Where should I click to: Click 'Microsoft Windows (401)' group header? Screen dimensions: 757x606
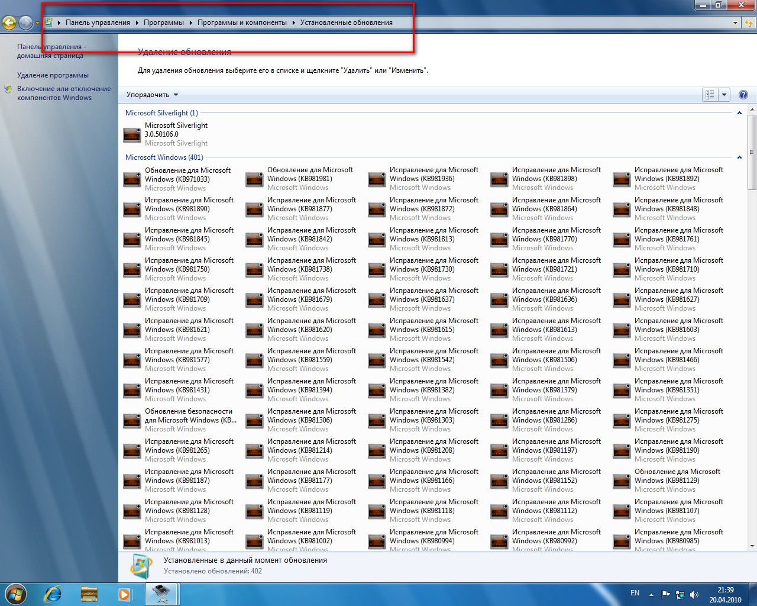coord(164,157)
